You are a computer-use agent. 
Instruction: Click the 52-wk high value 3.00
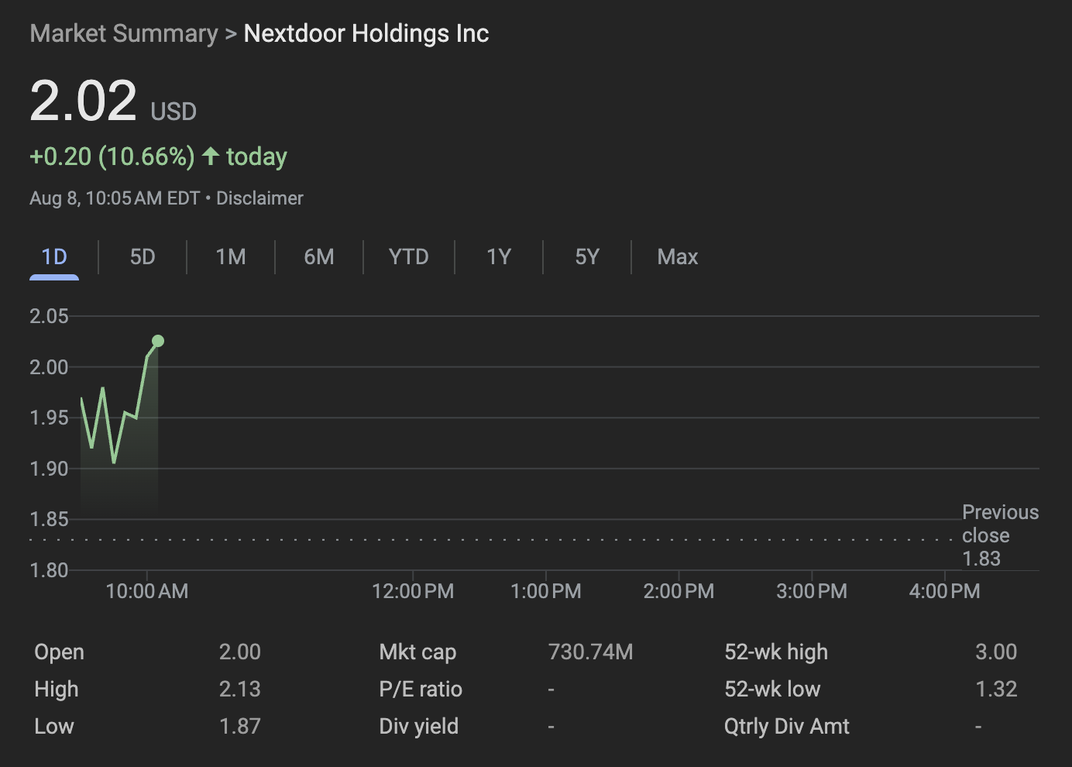coord(996,652)
